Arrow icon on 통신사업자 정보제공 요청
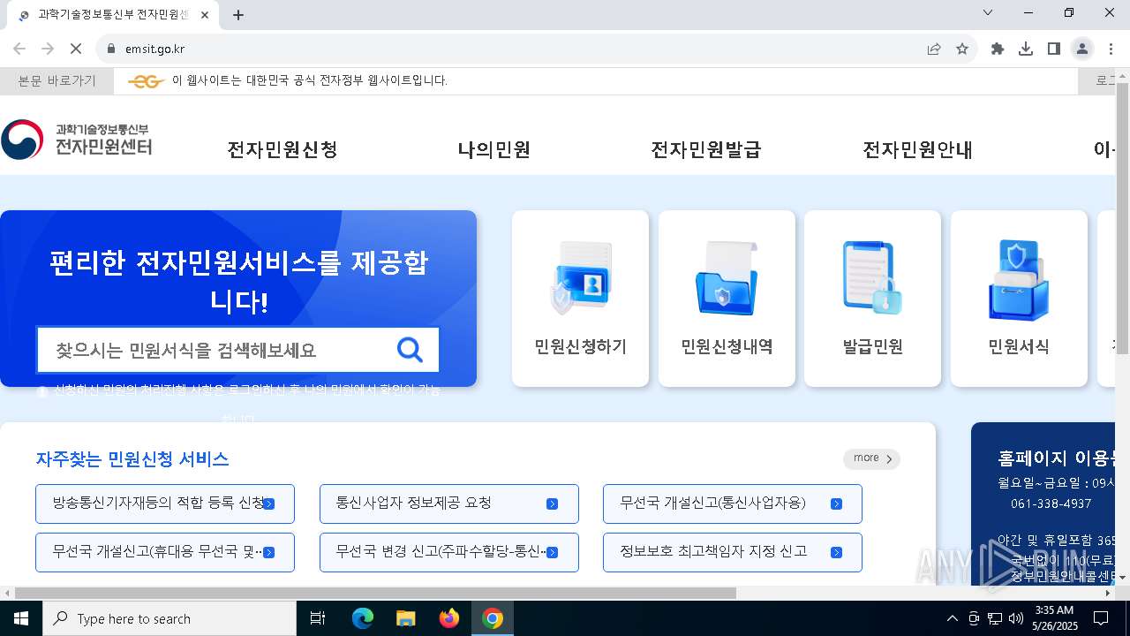 click(x=553, y=503)
